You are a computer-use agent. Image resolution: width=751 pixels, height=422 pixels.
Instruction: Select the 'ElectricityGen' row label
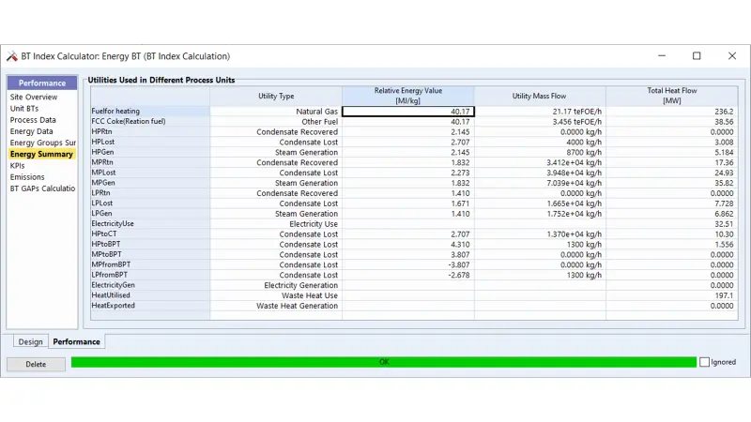tap(150, 285)
